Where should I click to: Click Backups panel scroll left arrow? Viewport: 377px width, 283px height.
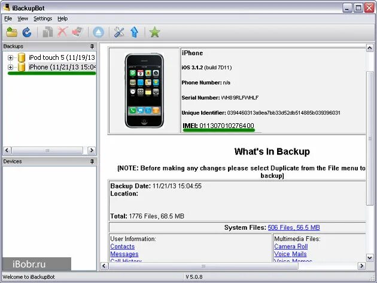point(7,150)
